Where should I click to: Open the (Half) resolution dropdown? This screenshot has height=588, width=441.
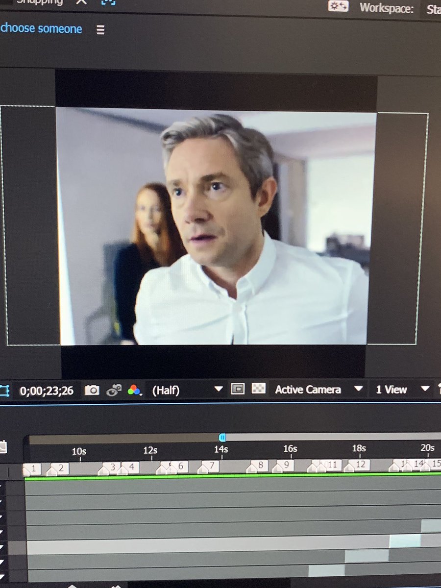click(187, 390)
